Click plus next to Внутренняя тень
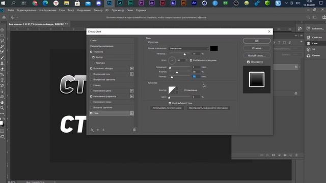The height and width of the screenshot is (183, 326). coord(132,74)
